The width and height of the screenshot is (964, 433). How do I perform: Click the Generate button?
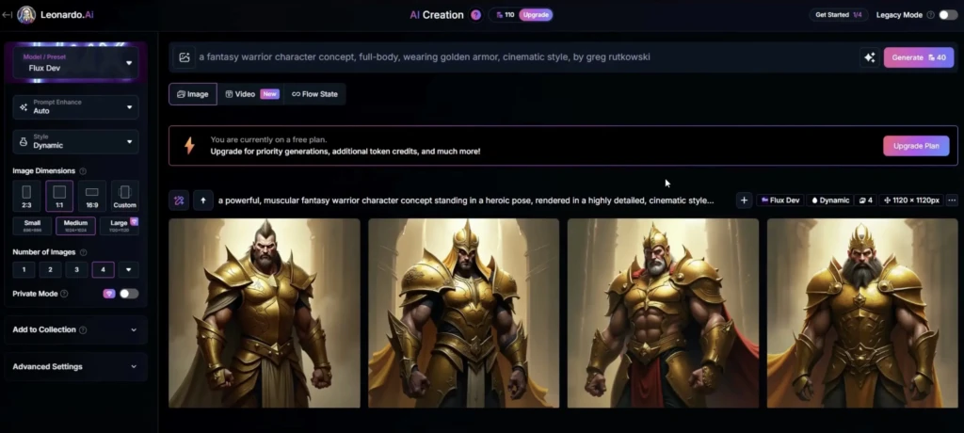pos(919,57)
